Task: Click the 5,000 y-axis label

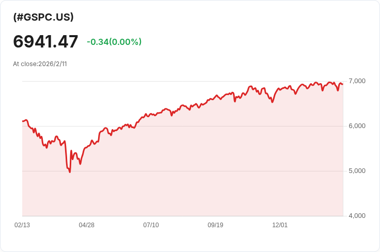Action: 357,171
